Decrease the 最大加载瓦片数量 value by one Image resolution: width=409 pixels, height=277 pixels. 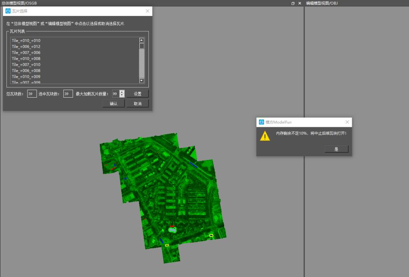pos(122,96)
